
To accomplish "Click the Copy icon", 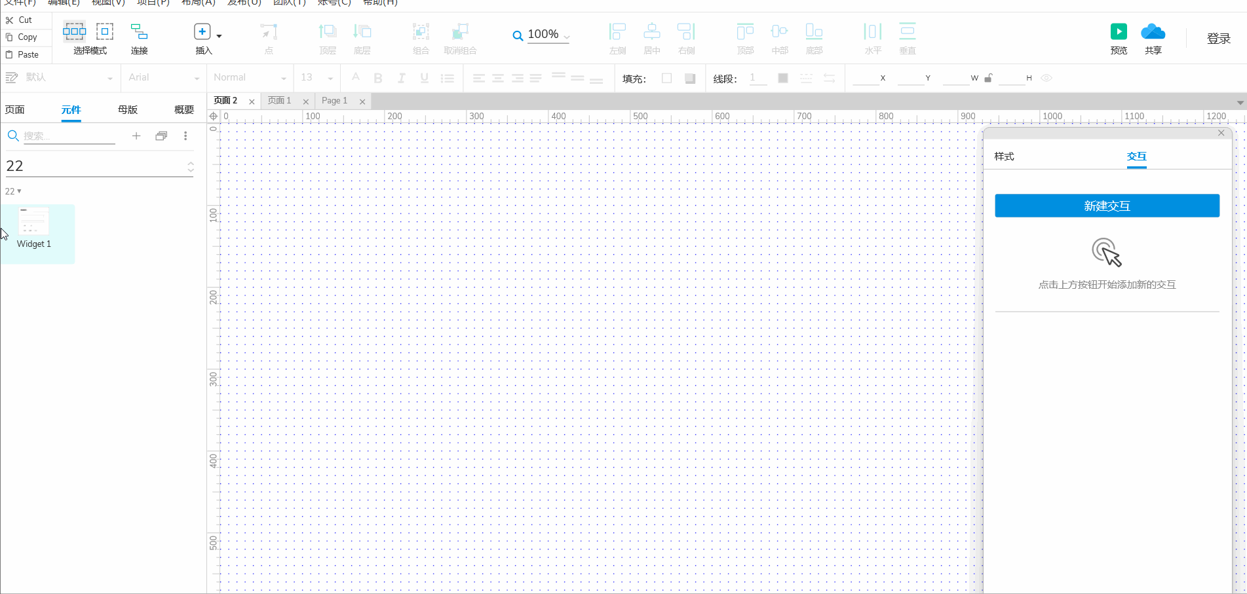I will (9, 37).
